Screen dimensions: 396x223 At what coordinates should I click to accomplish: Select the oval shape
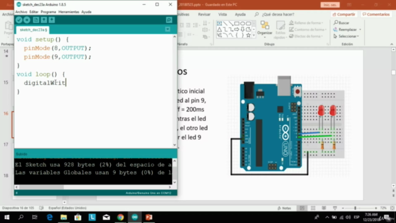(243, 24)
